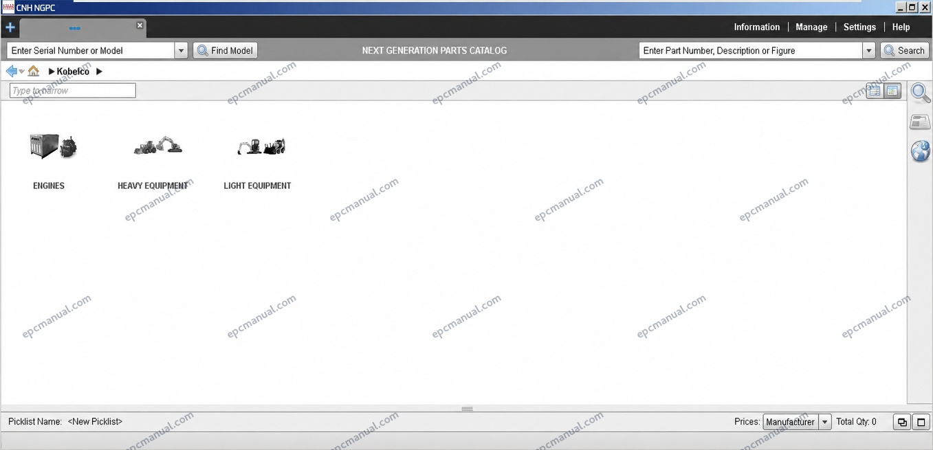Viewport: 933px width, 450px height.
Task: Open the Help menu
Action: 901,27
